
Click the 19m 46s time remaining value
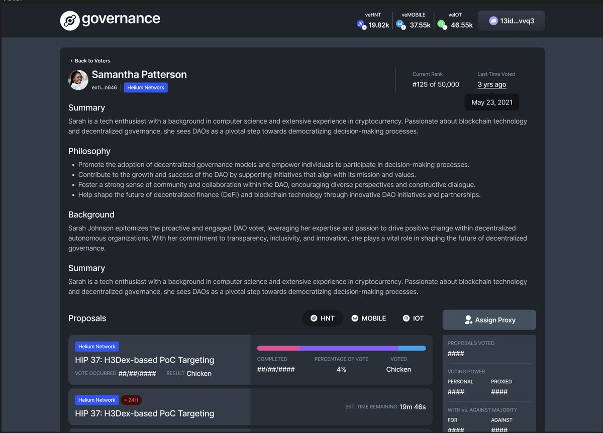point(413,407)
